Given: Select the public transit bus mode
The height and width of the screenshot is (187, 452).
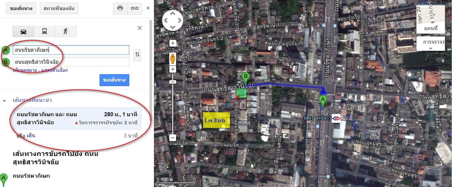Looking at the screenshot, I should (x=45, y=31).
